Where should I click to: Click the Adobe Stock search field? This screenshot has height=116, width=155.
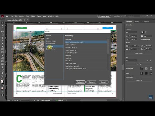point(132,16)
